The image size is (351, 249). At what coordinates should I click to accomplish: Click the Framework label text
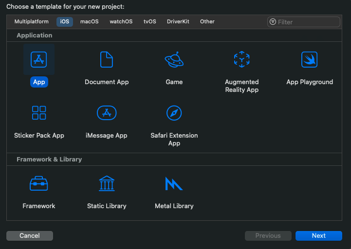pos(39,206)
